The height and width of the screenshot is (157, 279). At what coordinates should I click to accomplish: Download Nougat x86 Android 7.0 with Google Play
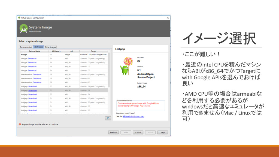(32, 59)
